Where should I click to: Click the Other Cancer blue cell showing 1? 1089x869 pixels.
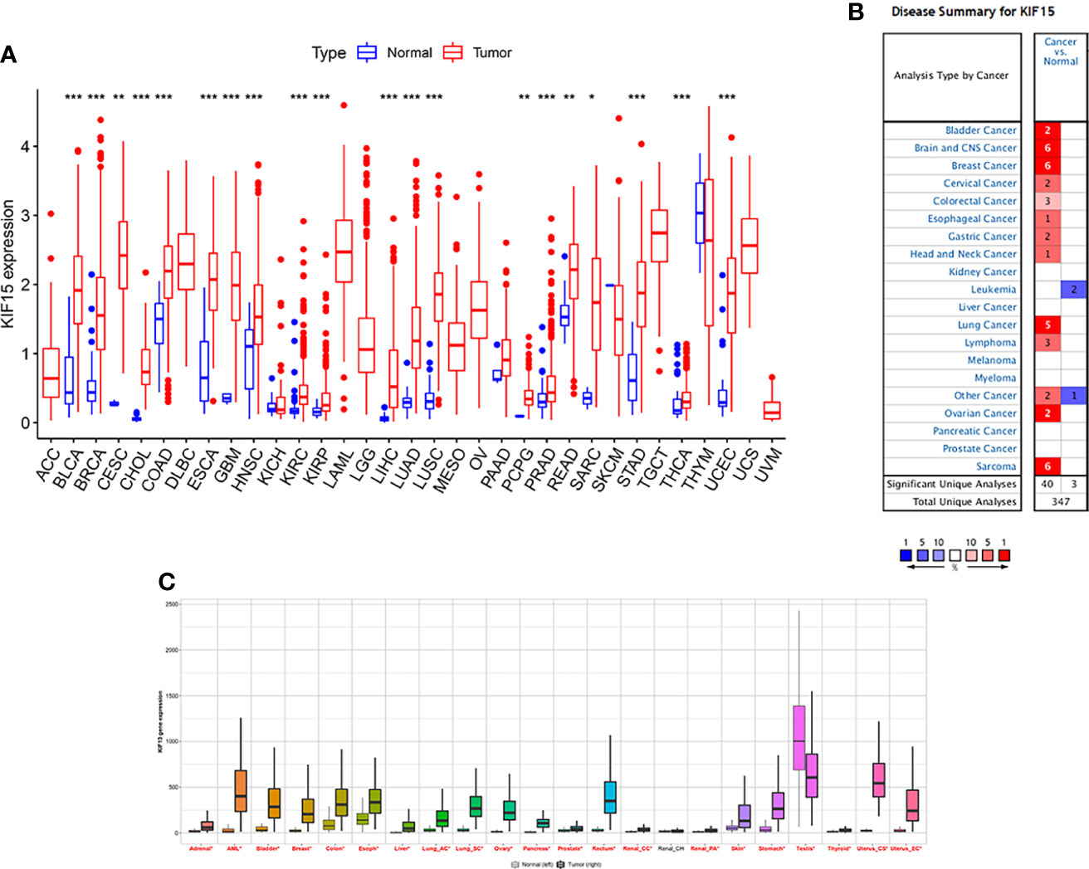click(1073, 396)
